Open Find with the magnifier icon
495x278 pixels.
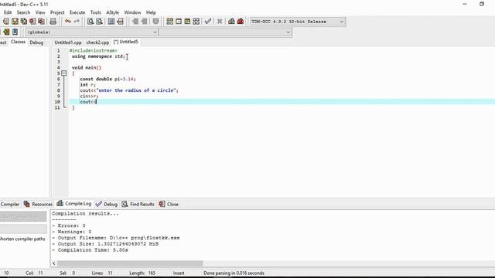[90, 22]
